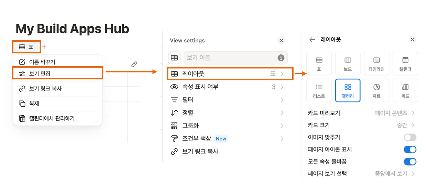Type in the 보기 이름 input field

230,58
